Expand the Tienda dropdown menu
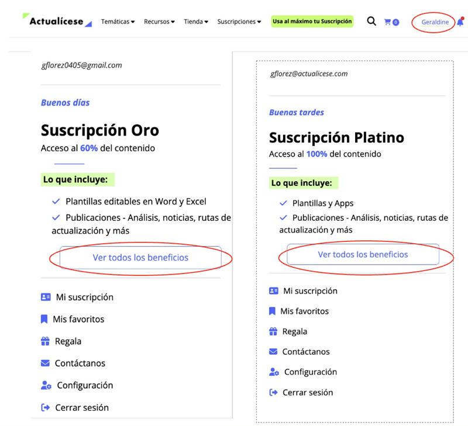This screenshot has height=426, width=468. click(196, 22)
